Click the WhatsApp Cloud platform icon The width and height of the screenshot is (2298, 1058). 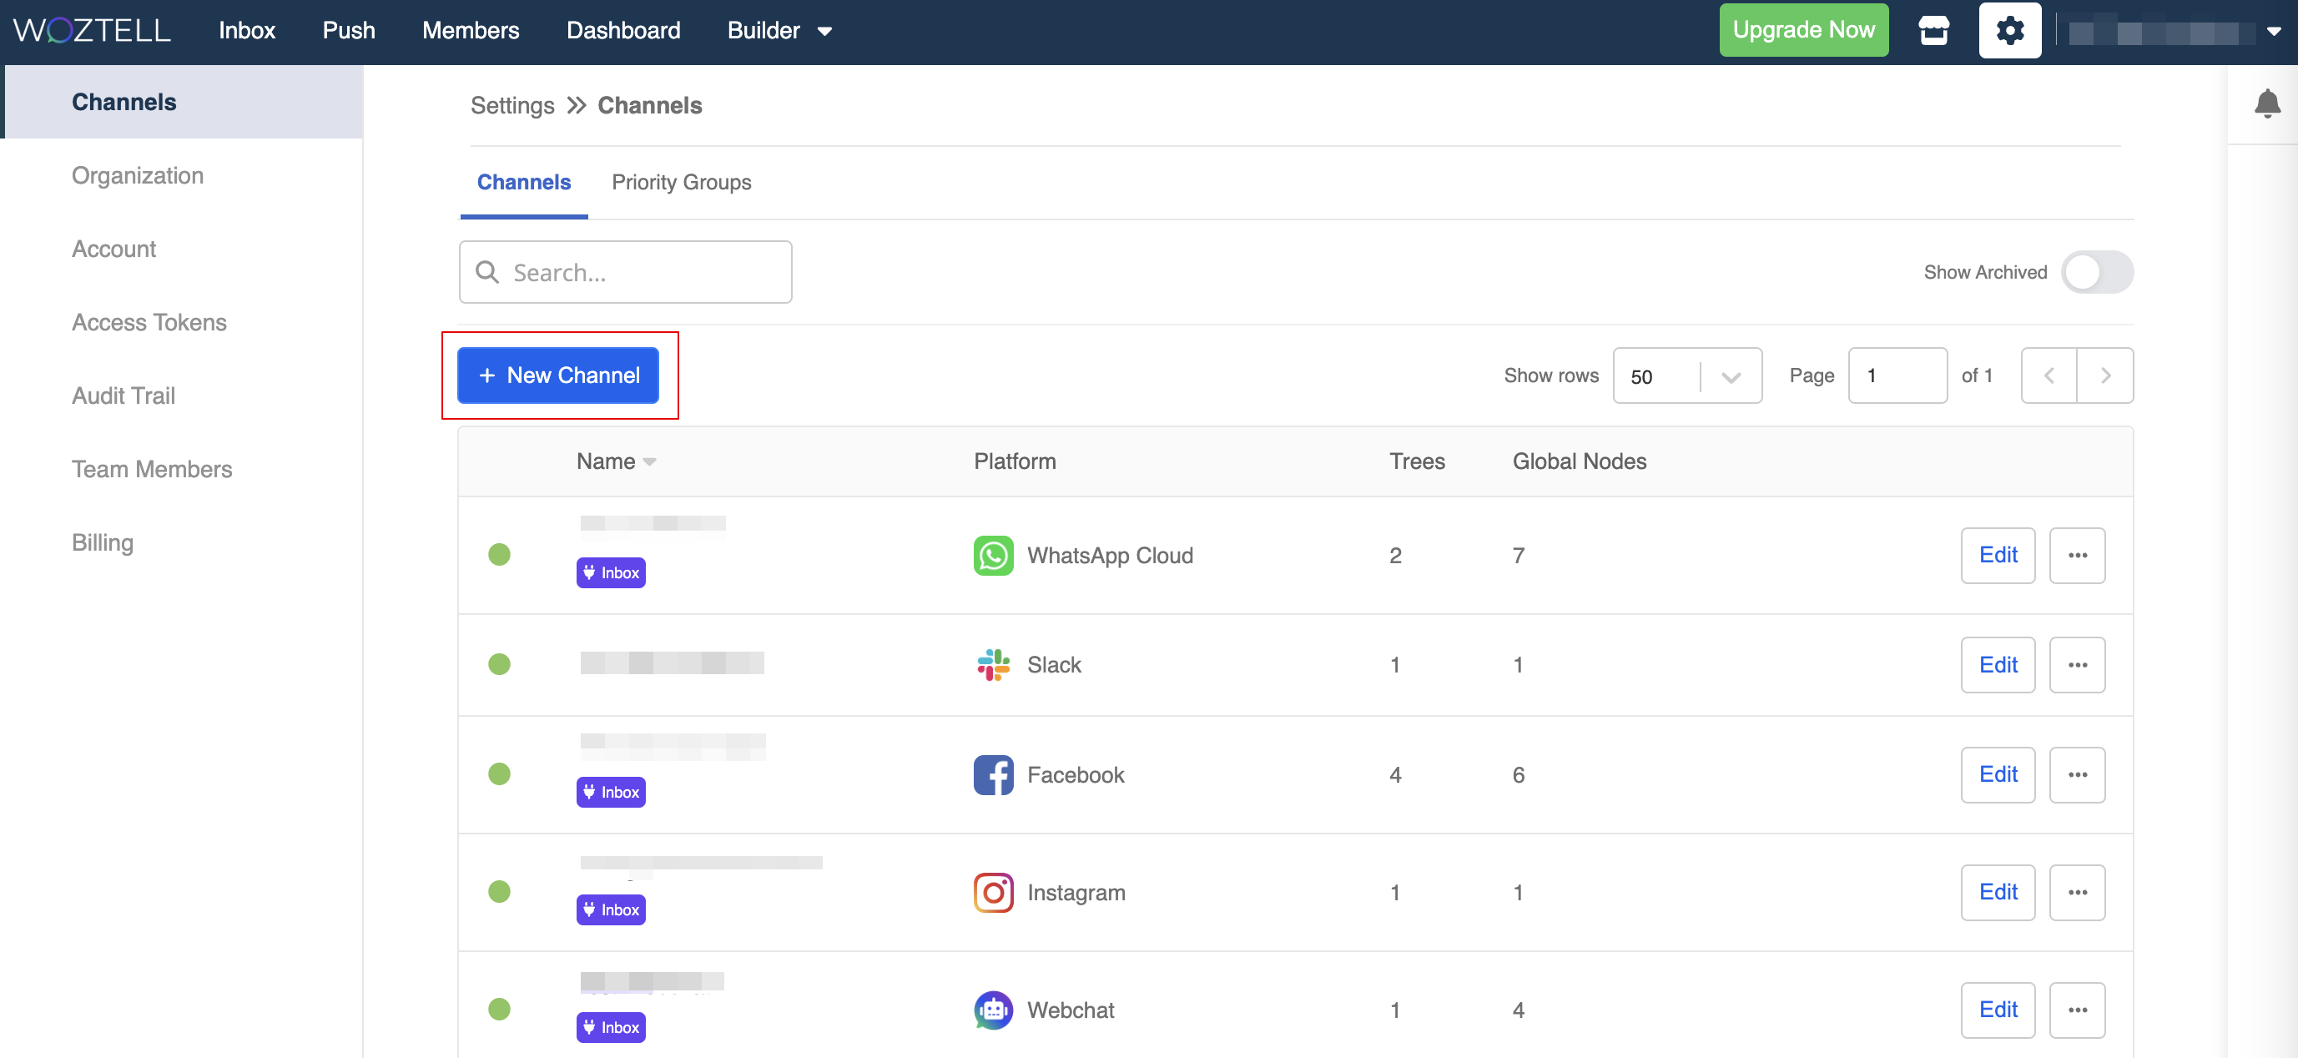coord(993,555)
